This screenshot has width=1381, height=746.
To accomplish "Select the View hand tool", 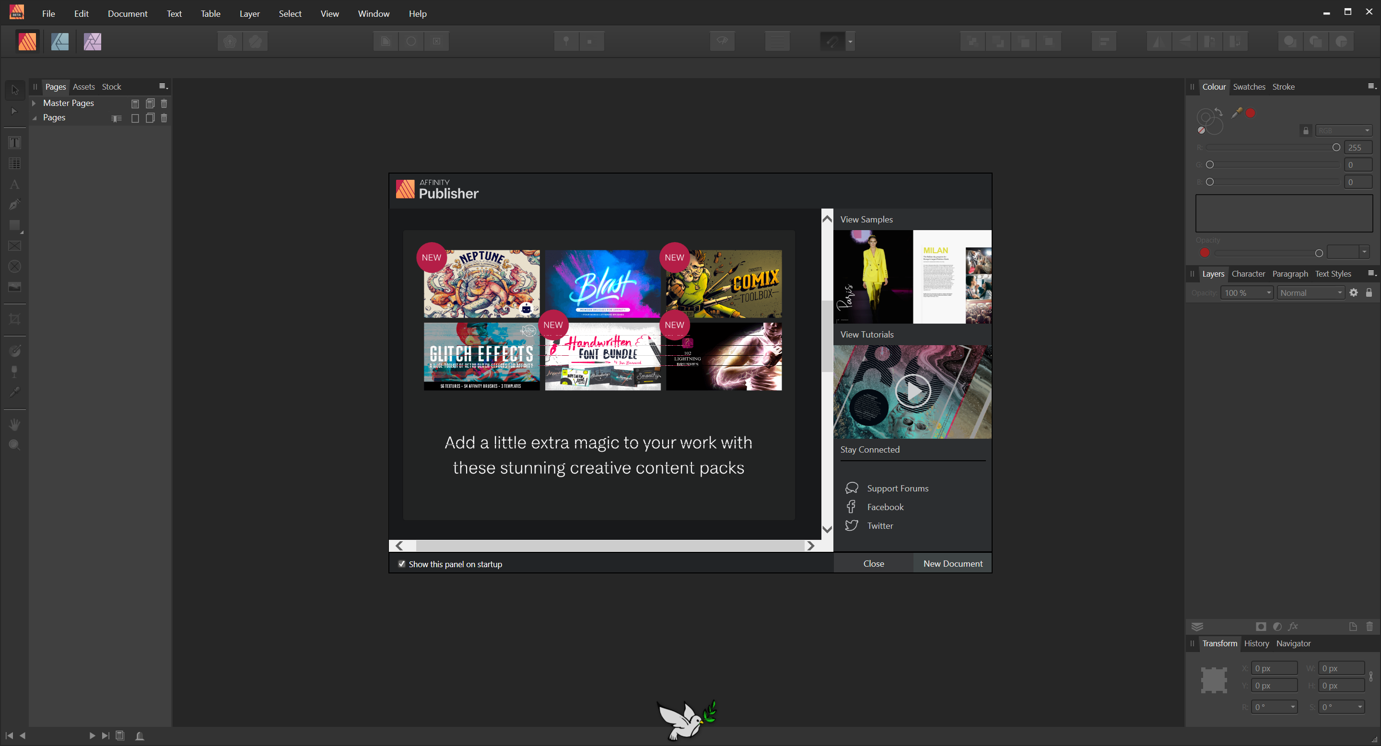I will point(14,424).
